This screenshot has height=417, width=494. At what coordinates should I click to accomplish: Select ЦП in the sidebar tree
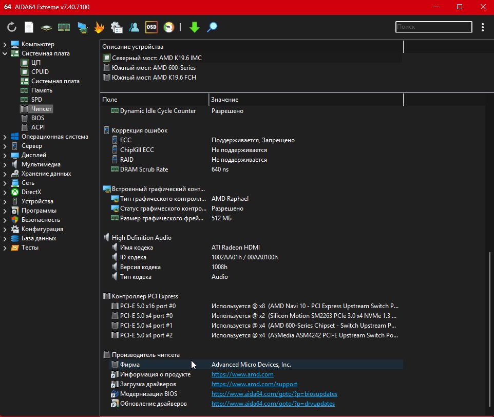36,62
